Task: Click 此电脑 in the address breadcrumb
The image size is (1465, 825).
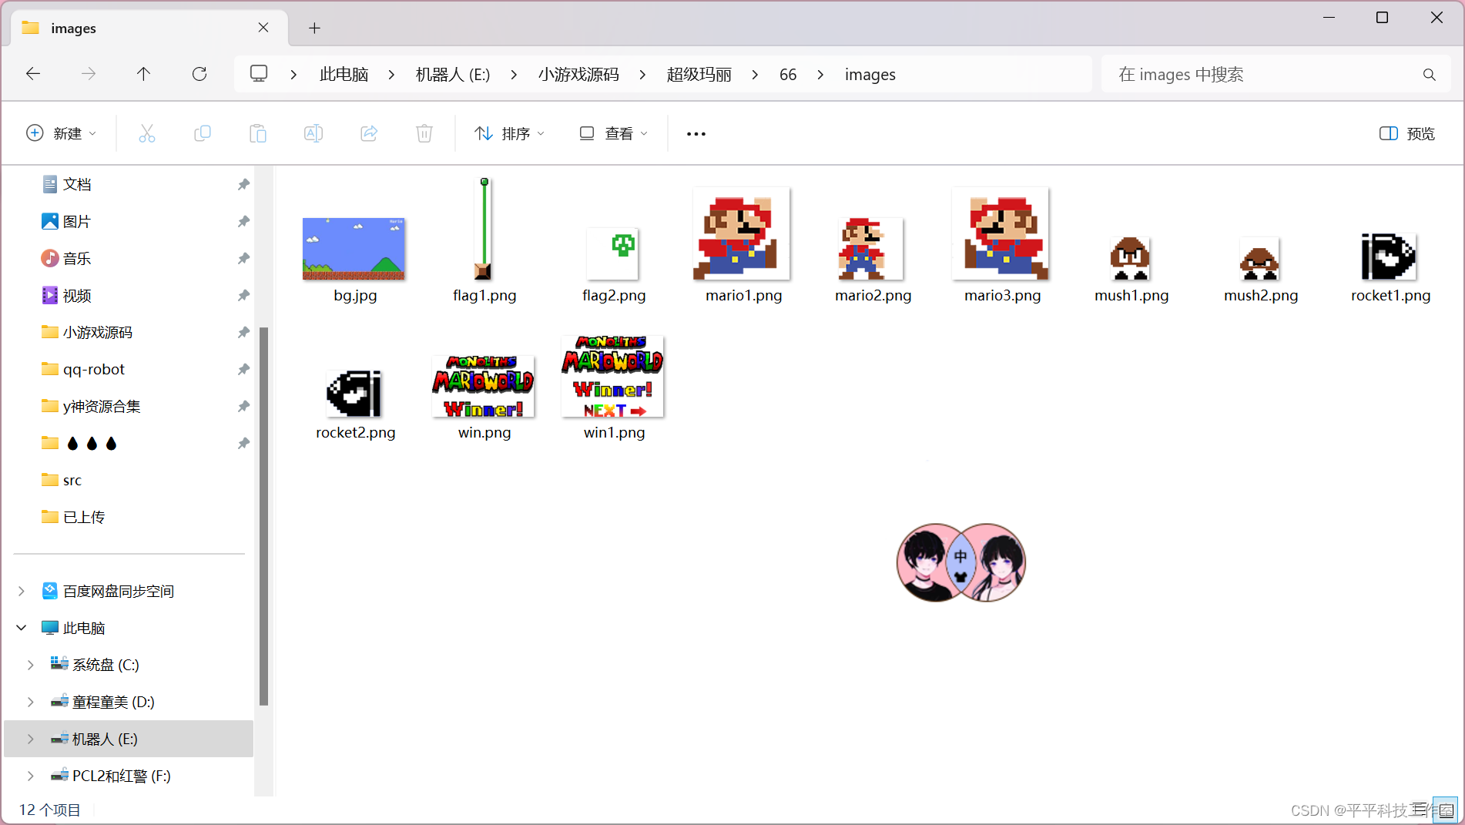Action: (x=344, y=75)
